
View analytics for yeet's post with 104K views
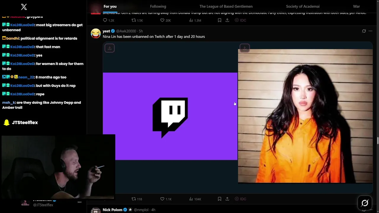pos(195,199)
